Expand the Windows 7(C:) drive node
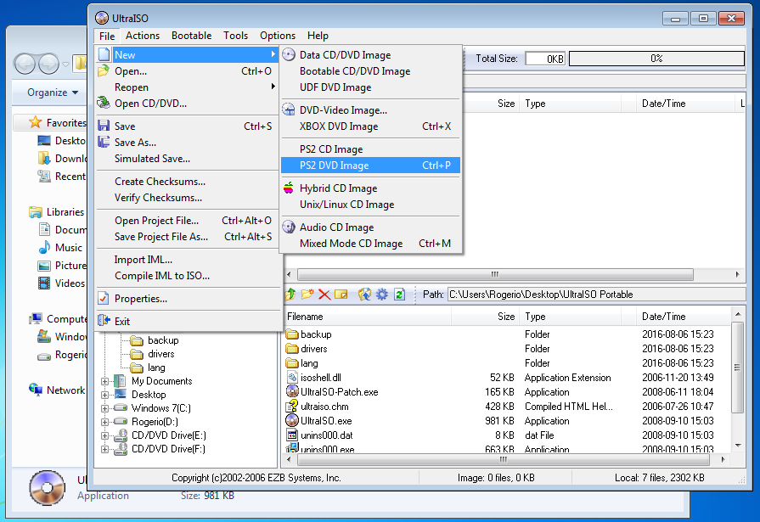Screen dimensions: 760x522 (x=105, y=408)
